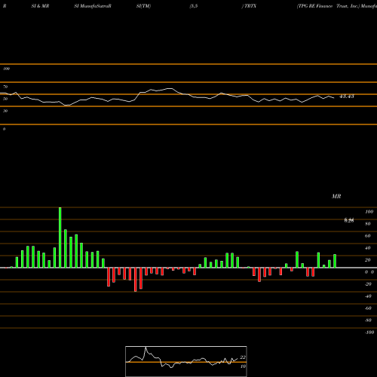Click the 'SI(TM)' header label
Viewport: 377px width, 377px height.
143,6
